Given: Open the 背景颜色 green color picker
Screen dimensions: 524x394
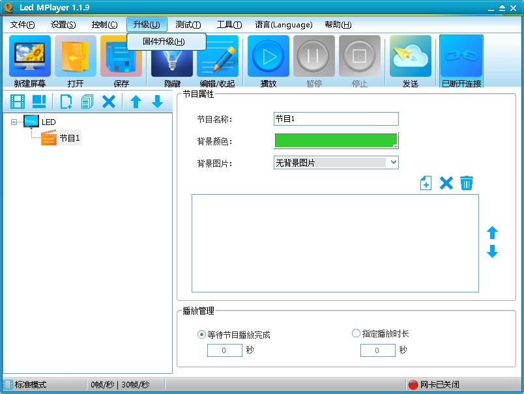Looking at the screenshot, I should (336, 141).
